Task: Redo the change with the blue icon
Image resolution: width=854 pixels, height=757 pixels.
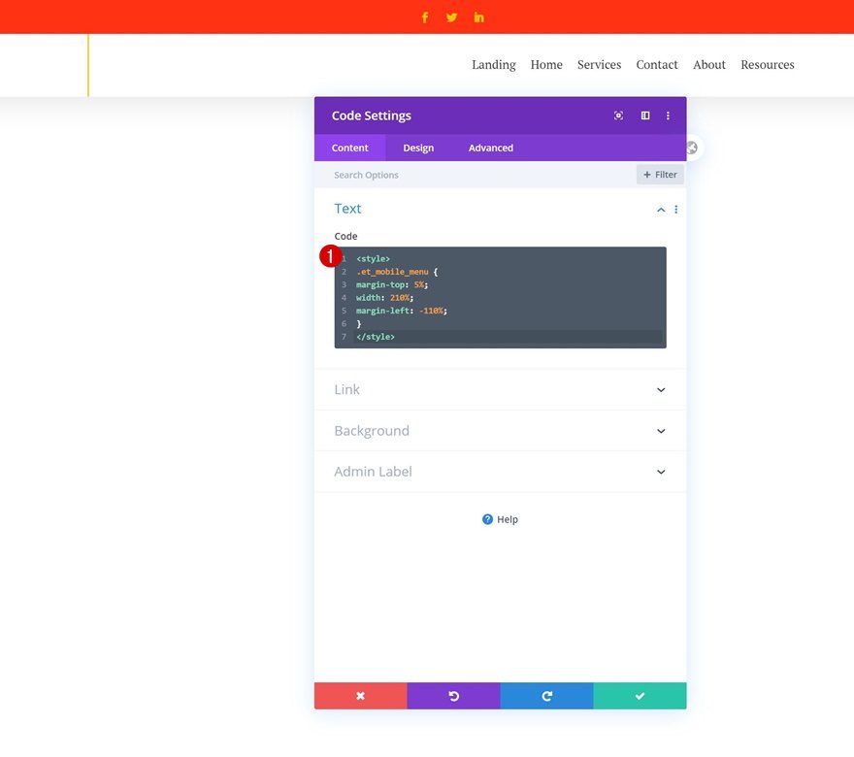Action: point(546,695)
